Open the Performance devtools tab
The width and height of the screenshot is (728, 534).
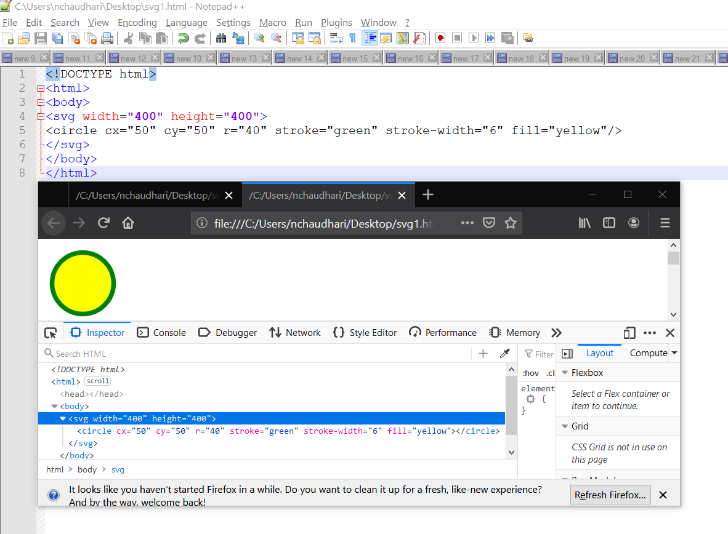click(x=442, y=333)
